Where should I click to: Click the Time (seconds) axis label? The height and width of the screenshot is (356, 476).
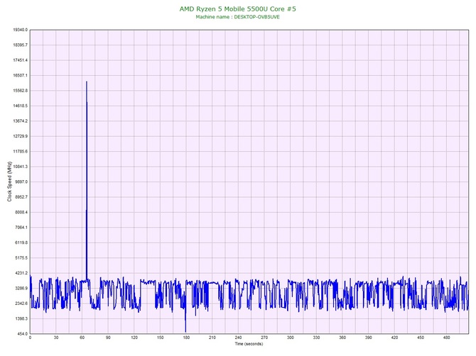[249, 344]
